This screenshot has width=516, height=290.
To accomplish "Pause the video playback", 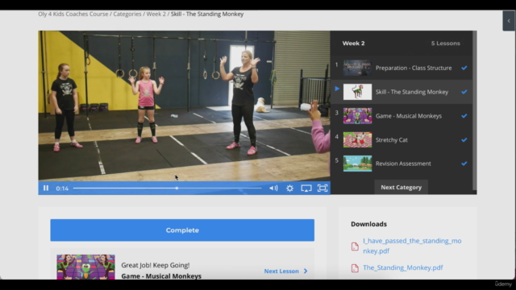I will (x=46, y=188).
